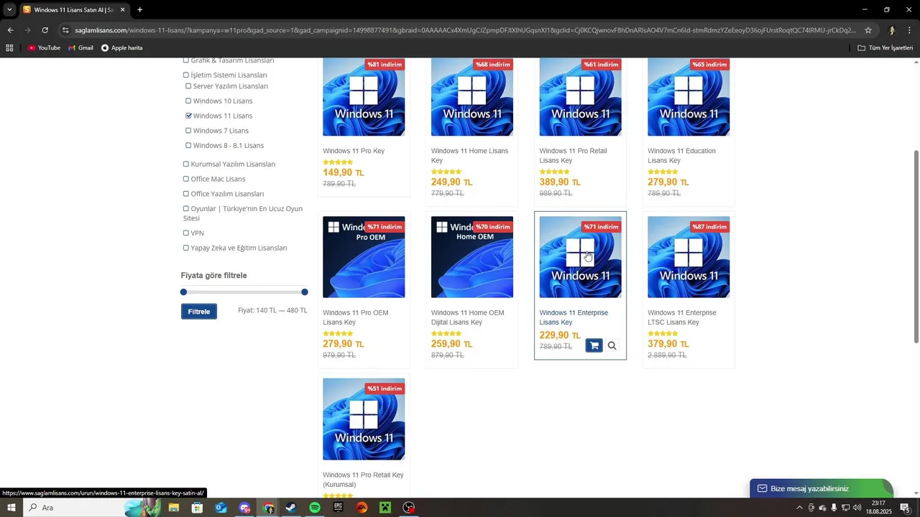Open the Windows Start menu

11,508
